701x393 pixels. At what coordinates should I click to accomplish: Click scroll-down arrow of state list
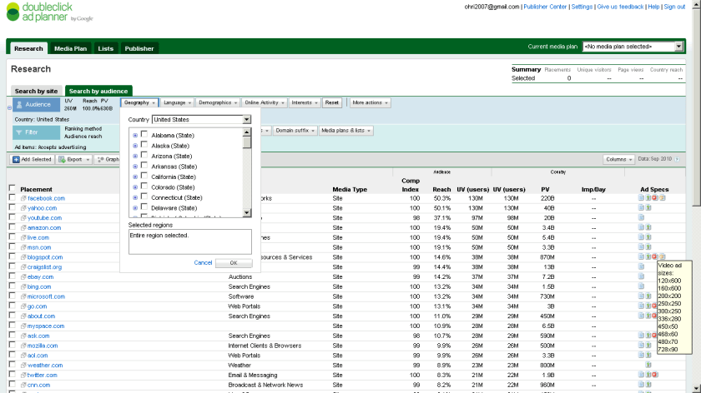247,214
